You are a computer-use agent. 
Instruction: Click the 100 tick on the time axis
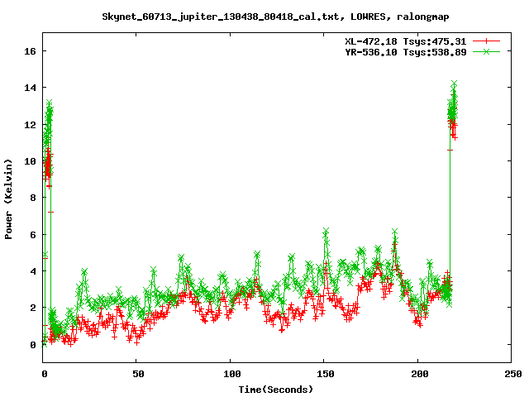[x=231, y=374]
